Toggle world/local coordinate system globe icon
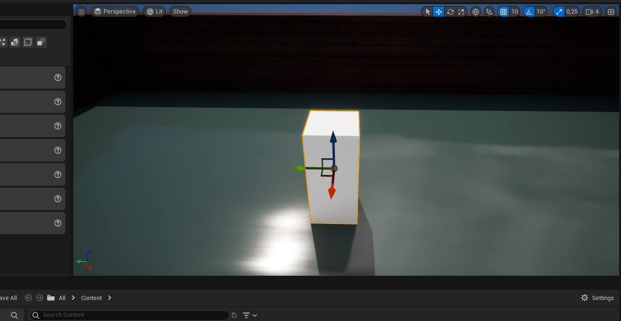621x321 pixels. click(476, 12)
